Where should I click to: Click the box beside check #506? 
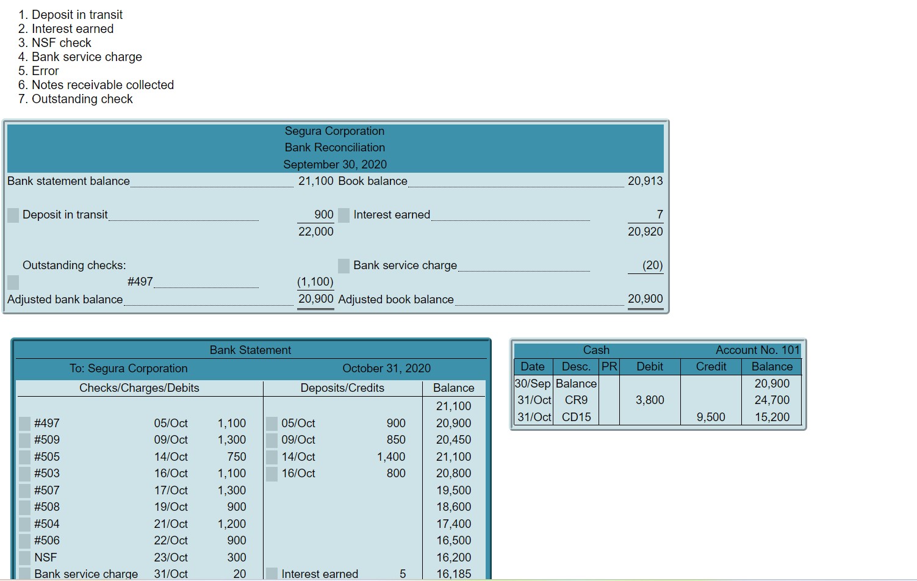[24, 541]
